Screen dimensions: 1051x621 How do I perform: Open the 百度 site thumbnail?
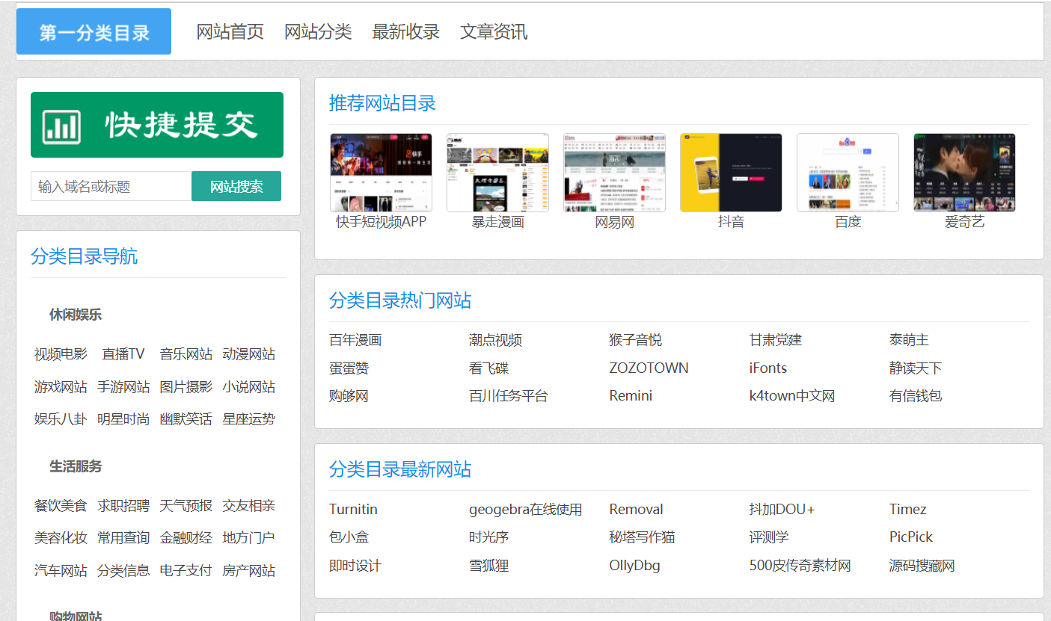[848, 173]
